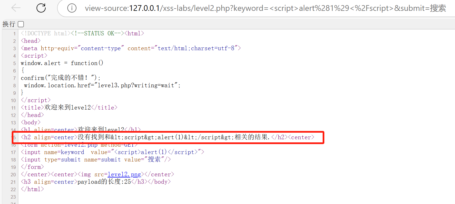
Task: Click the closing </form> tag line
Action: [x=32, y=167]
